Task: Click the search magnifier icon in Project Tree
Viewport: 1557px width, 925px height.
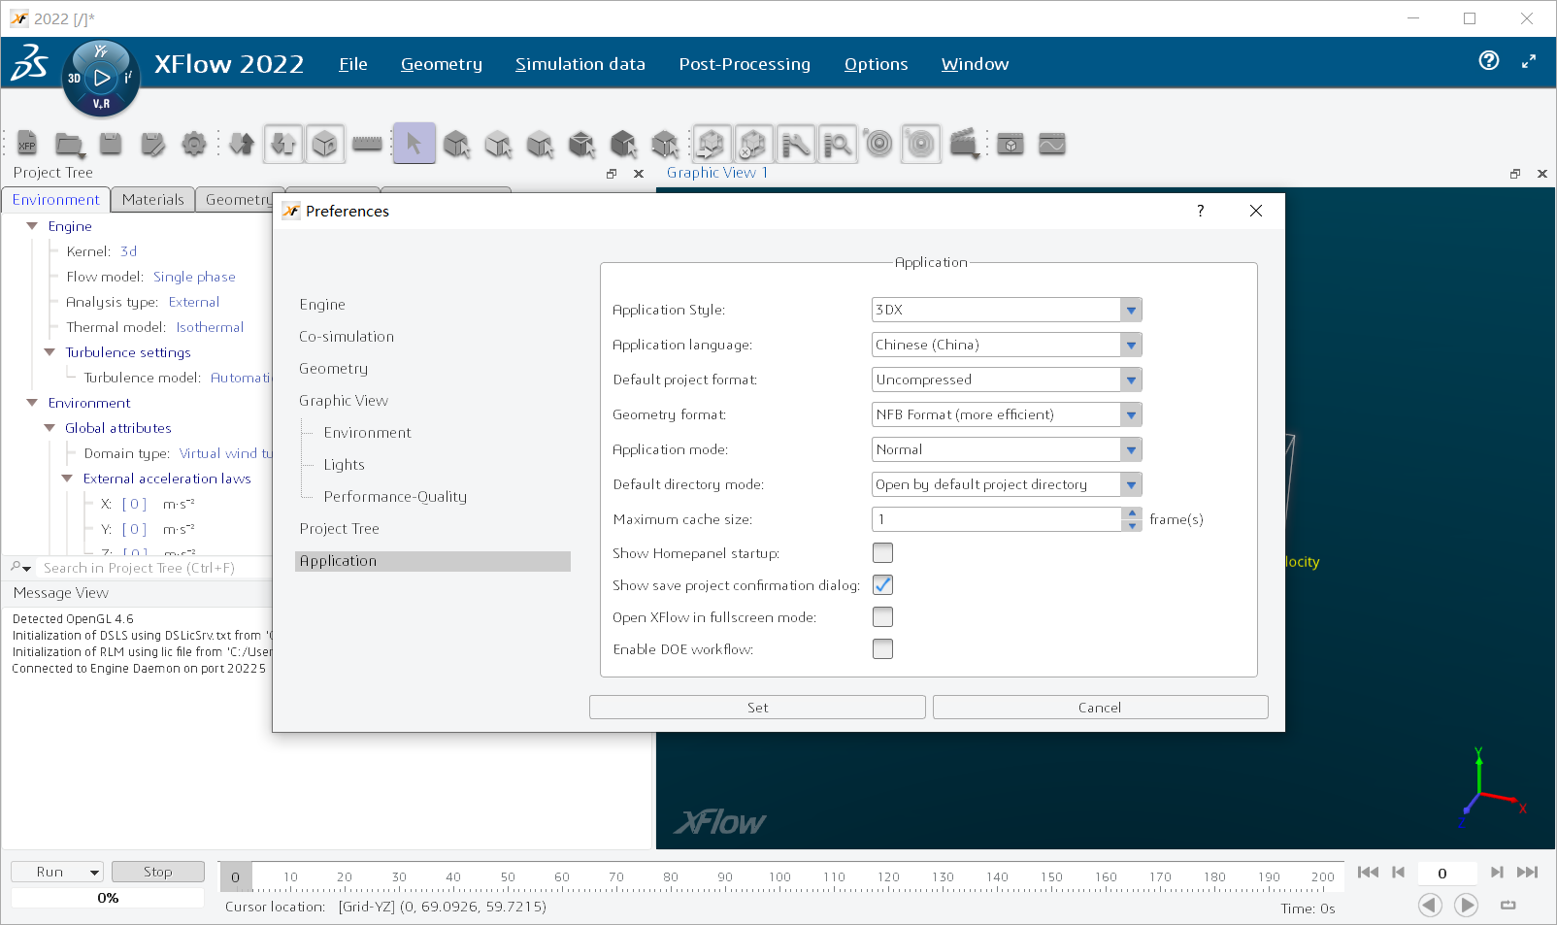Action: tap(20, 567)
